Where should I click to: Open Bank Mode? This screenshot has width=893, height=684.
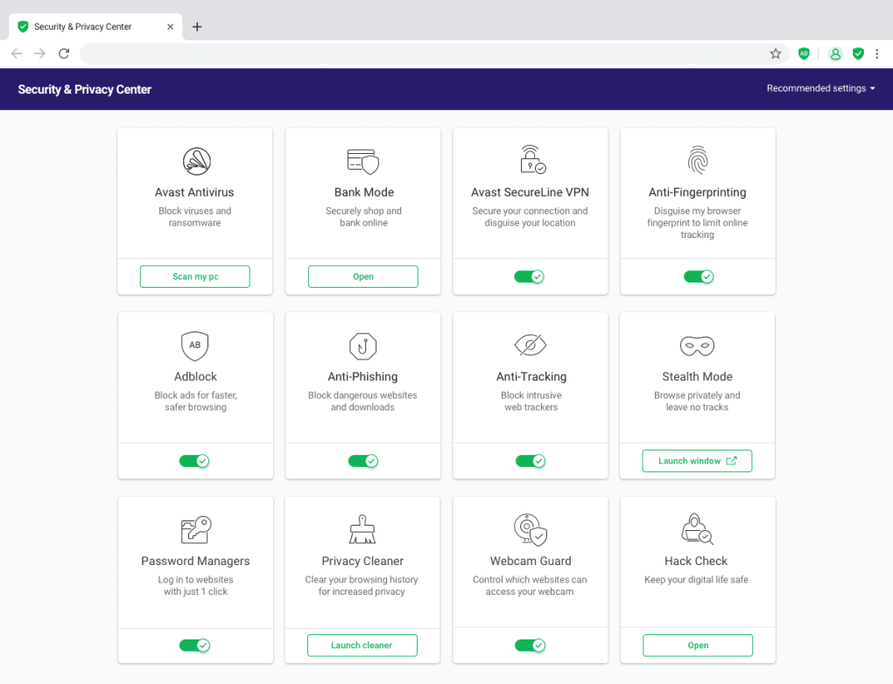[362, 276]
